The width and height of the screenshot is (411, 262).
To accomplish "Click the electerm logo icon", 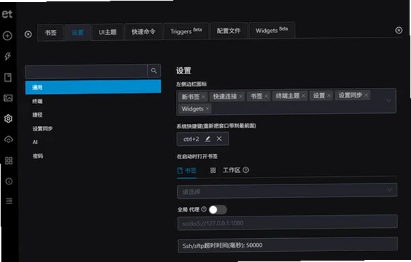I will (7, 14).
